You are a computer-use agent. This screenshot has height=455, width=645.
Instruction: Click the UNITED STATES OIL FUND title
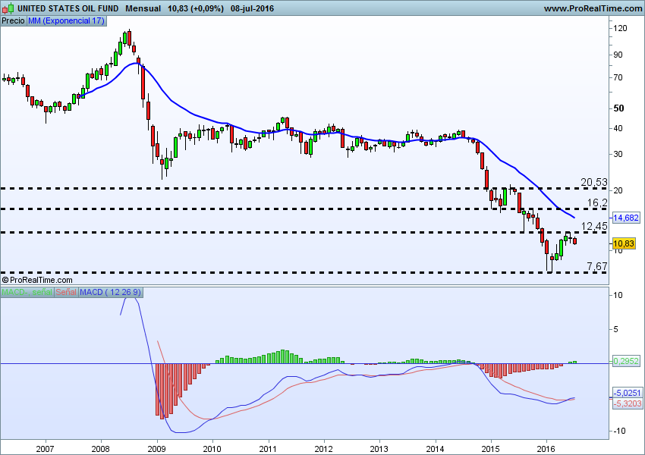pyautogui.click(x=67, y=8)
